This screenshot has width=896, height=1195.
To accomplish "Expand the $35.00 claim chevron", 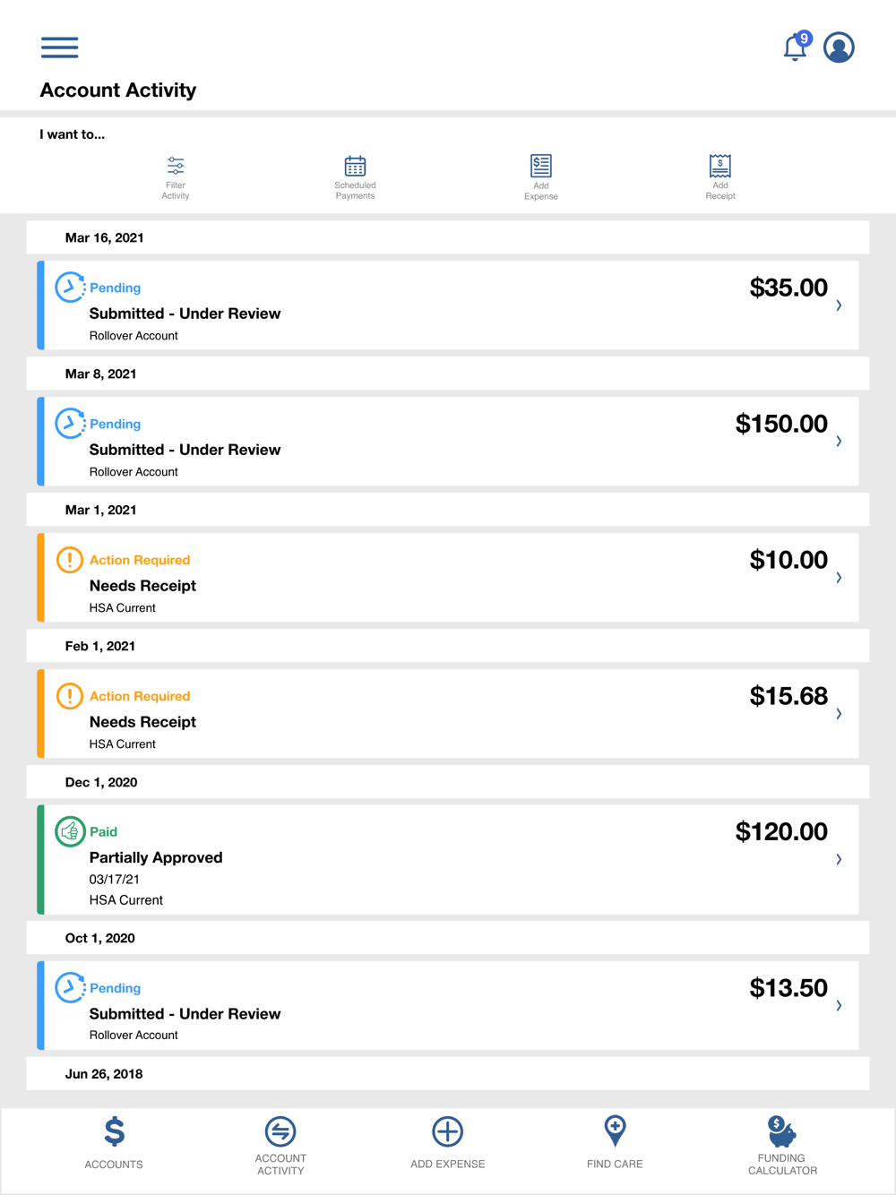I will pyautogui.click(x=839, y=305).
